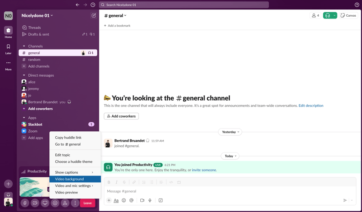This screenshot has width=362, height=212.
Task: Go back with the left arrow
Action: point(77,5)
